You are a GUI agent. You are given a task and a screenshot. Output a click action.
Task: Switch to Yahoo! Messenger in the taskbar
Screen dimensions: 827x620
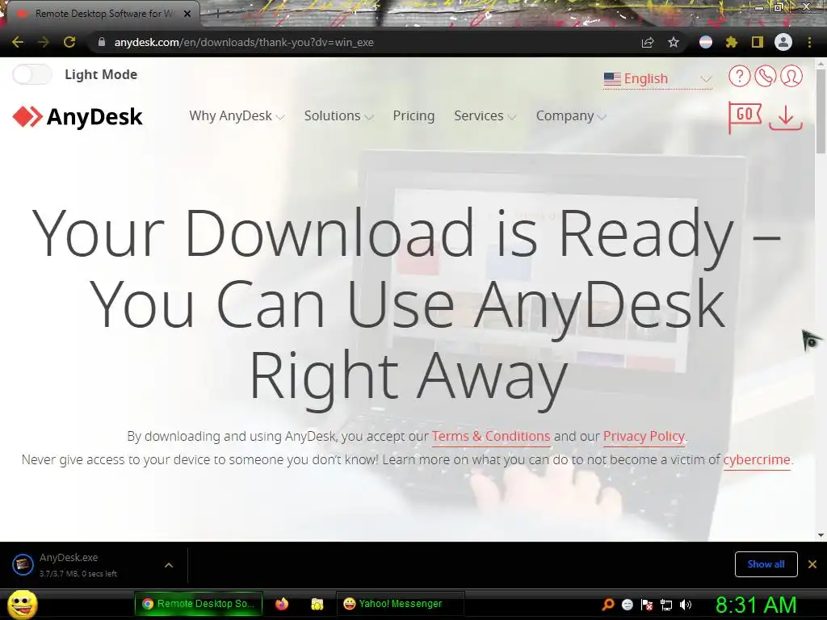[x=400, y=604]
